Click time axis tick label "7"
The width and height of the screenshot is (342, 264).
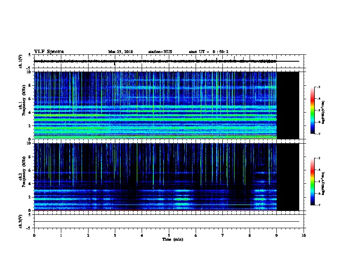pos(223,236)
